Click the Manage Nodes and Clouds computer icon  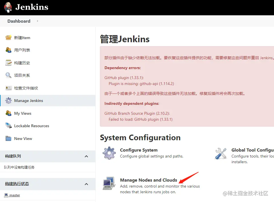tap(109, 183)
